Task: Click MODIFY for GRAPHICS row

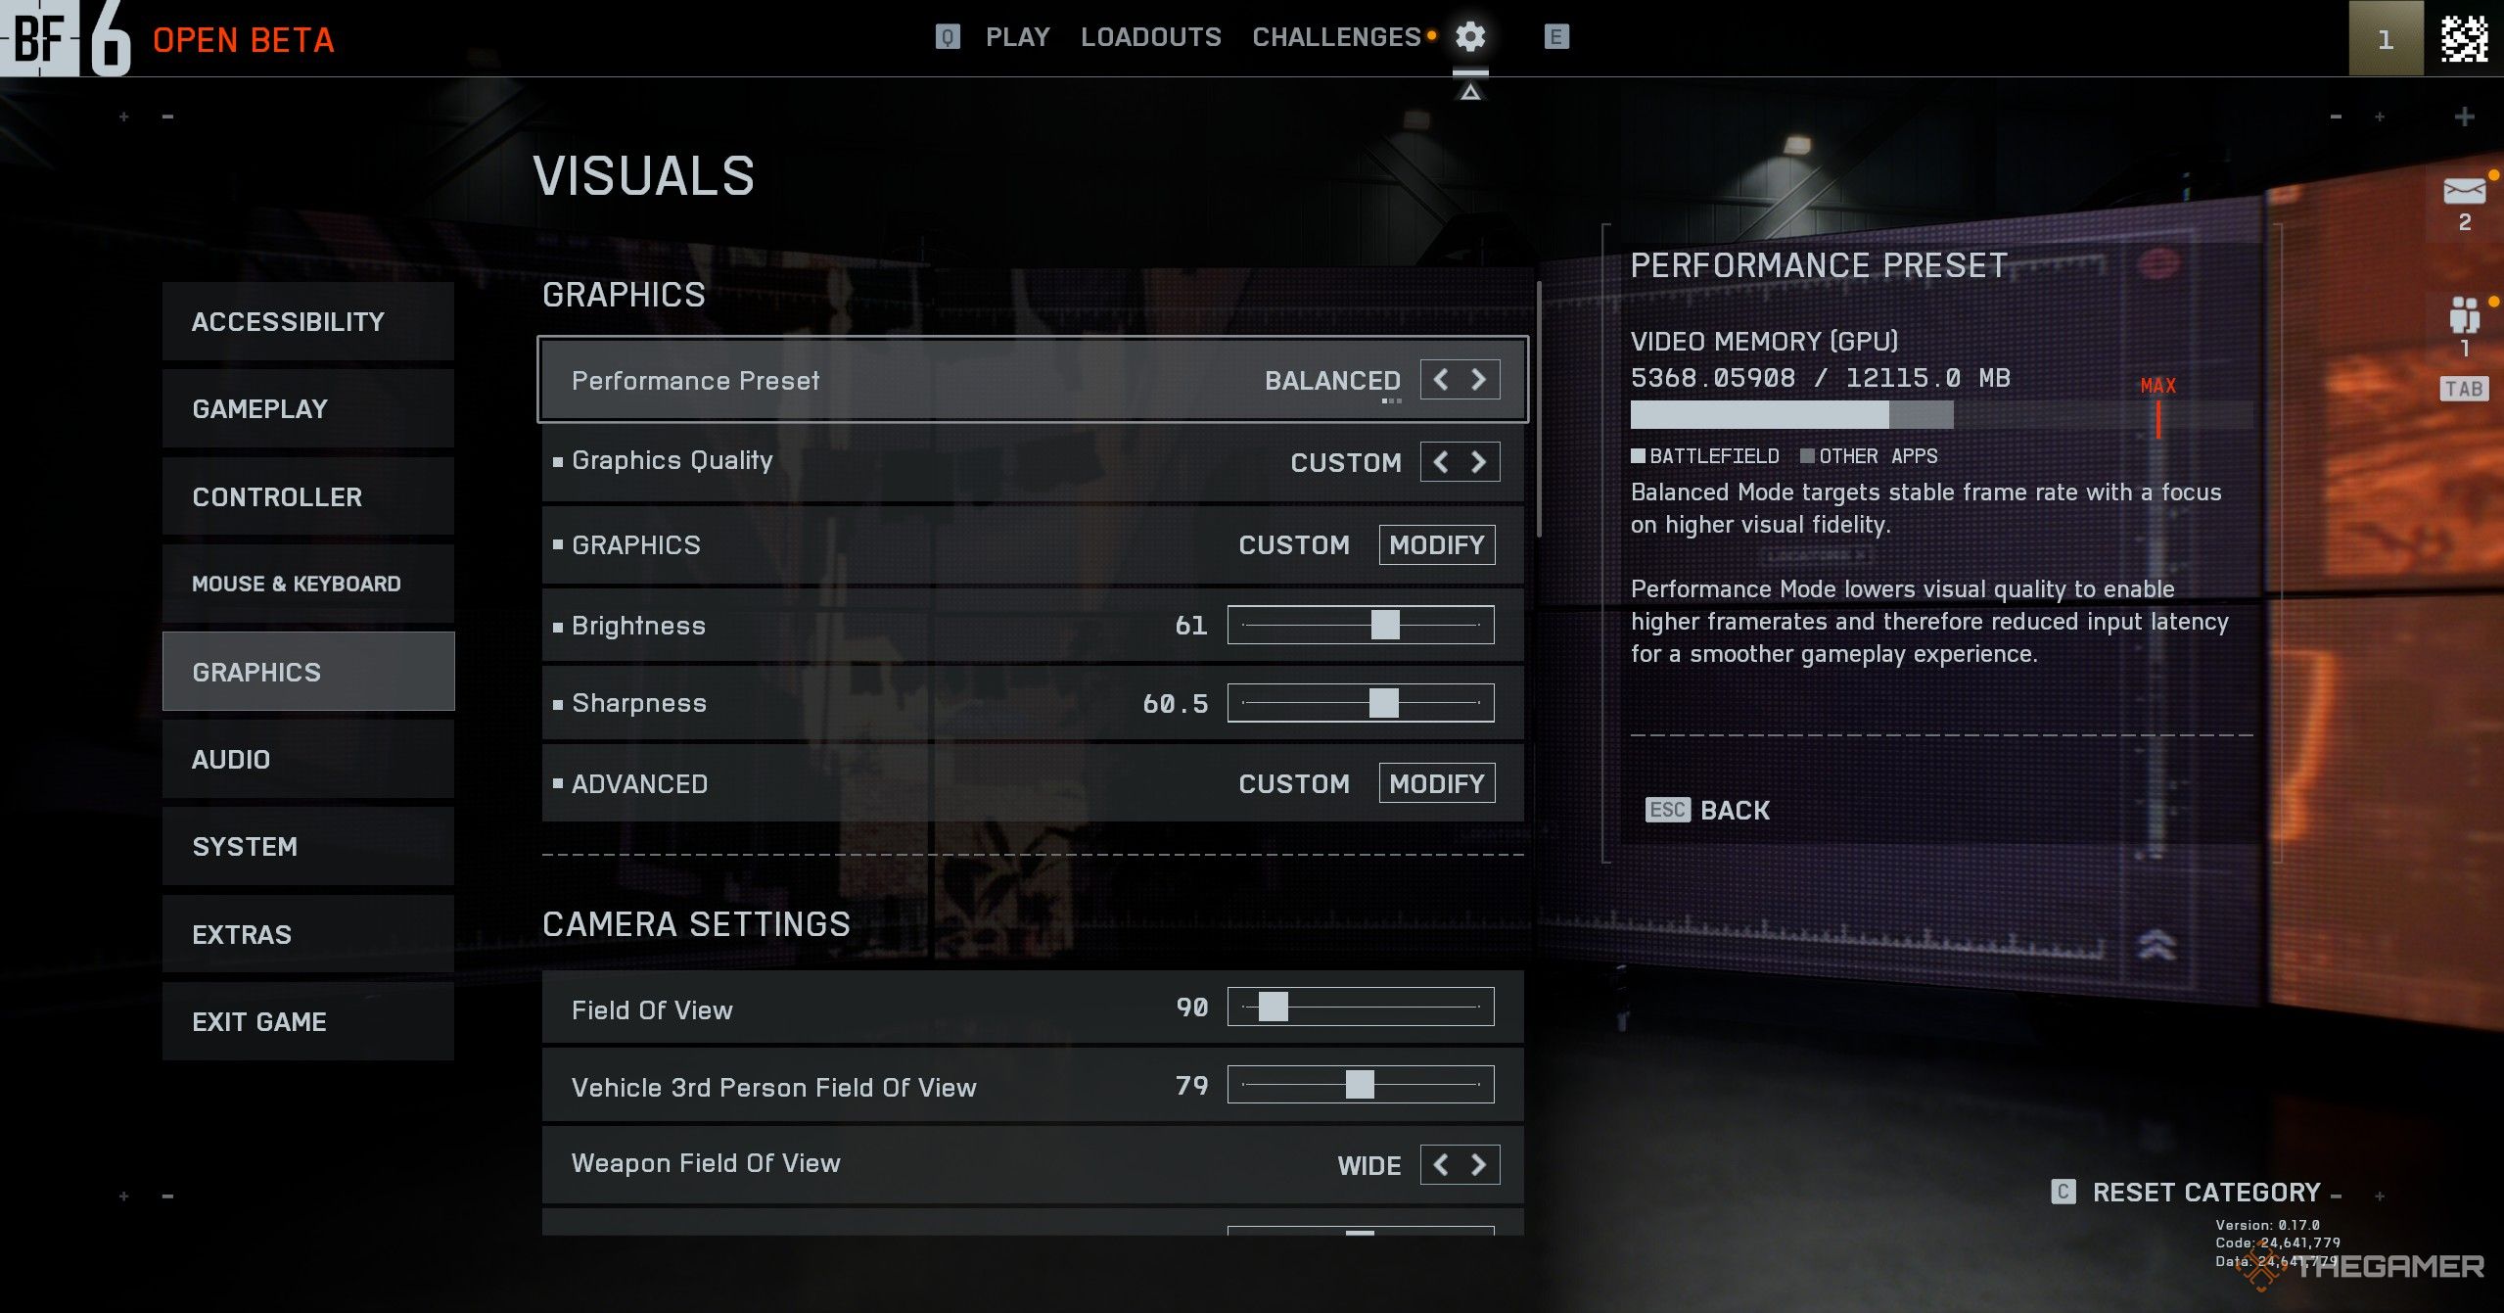Action: click(x=1436, y=544)
